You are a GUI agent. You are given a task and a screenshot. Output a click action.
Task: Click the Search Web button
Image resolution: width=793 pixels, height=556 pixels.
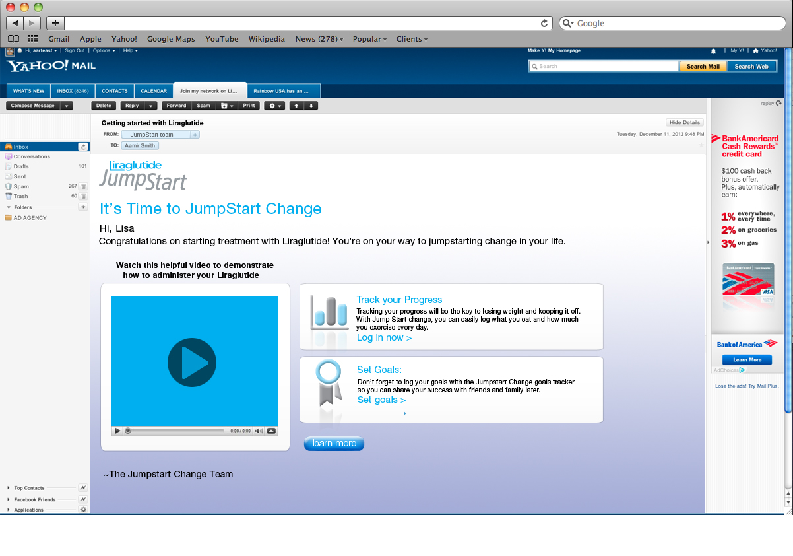(751, 67)
